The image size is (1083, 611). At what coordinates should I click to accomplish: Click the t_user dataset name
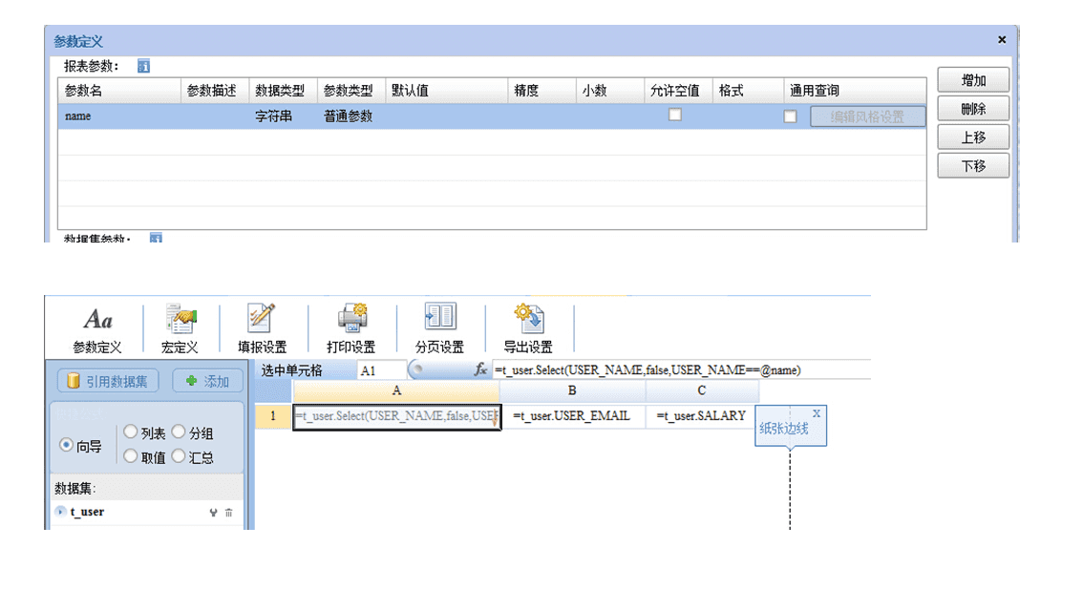(88, 512)
